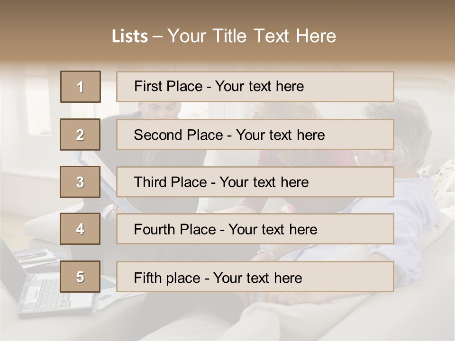Click the number 1 box

point(80,87)
